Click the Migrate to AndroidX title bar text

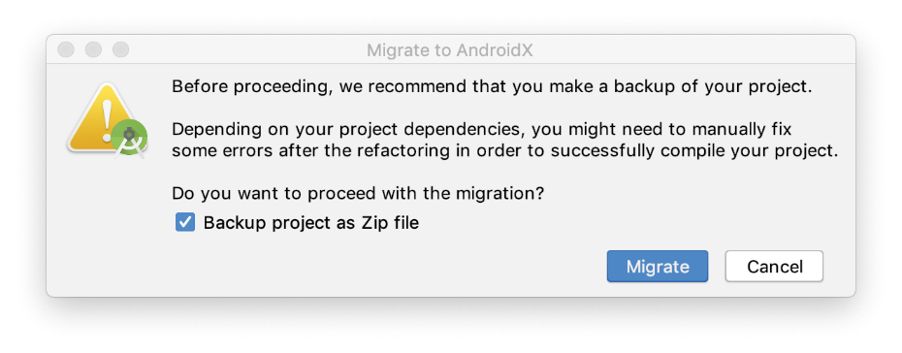point(450,50)
